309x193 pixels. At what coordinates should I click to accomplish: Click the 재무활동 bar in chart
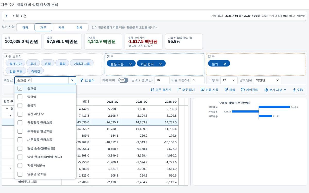pyautogui.click(x=265, y=116)
